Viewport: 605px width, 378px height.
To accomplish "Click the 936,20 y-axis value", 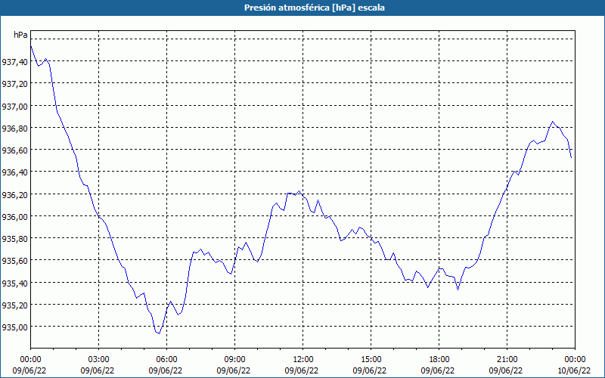I will [x=14, y=194].
